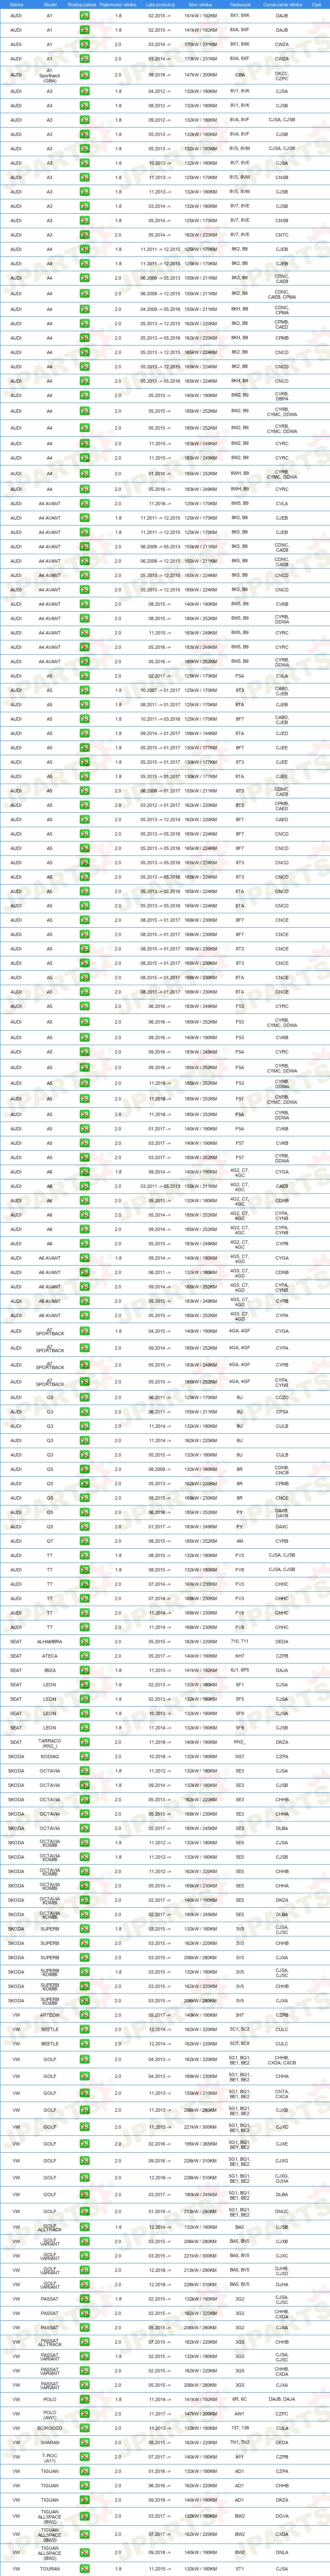Select the 'ATECA' model cell
This screenshot has width=330, height=2576.
point(50,1656)
